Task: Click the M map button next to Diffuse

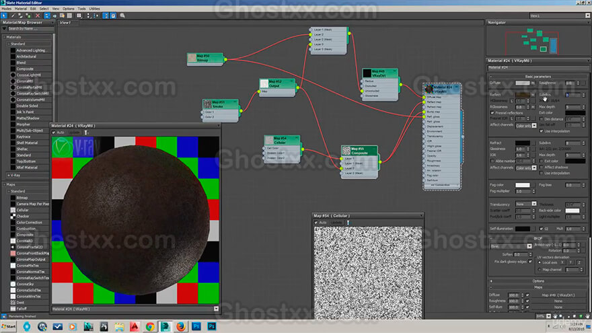Action: coord(533,83)
